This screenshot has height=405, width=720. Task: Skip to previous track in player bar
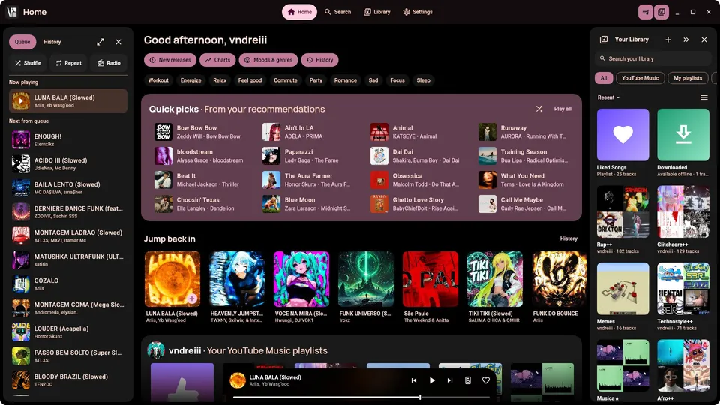coord(414,380)
